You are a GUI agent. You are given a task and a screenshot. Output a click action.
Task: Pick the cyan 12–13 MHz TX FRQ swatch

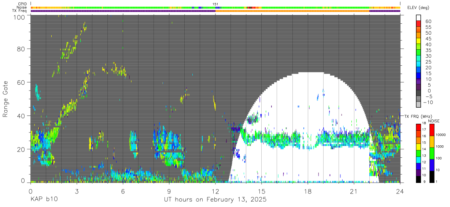(418, 160)
